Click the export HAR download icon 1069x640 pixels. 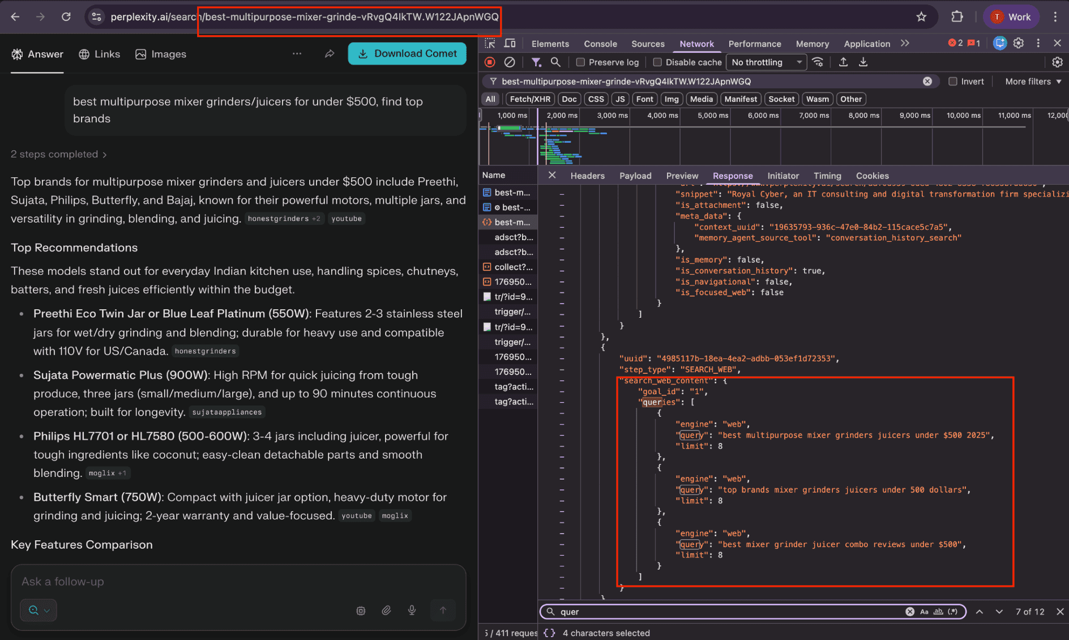[x=863, y=62]
